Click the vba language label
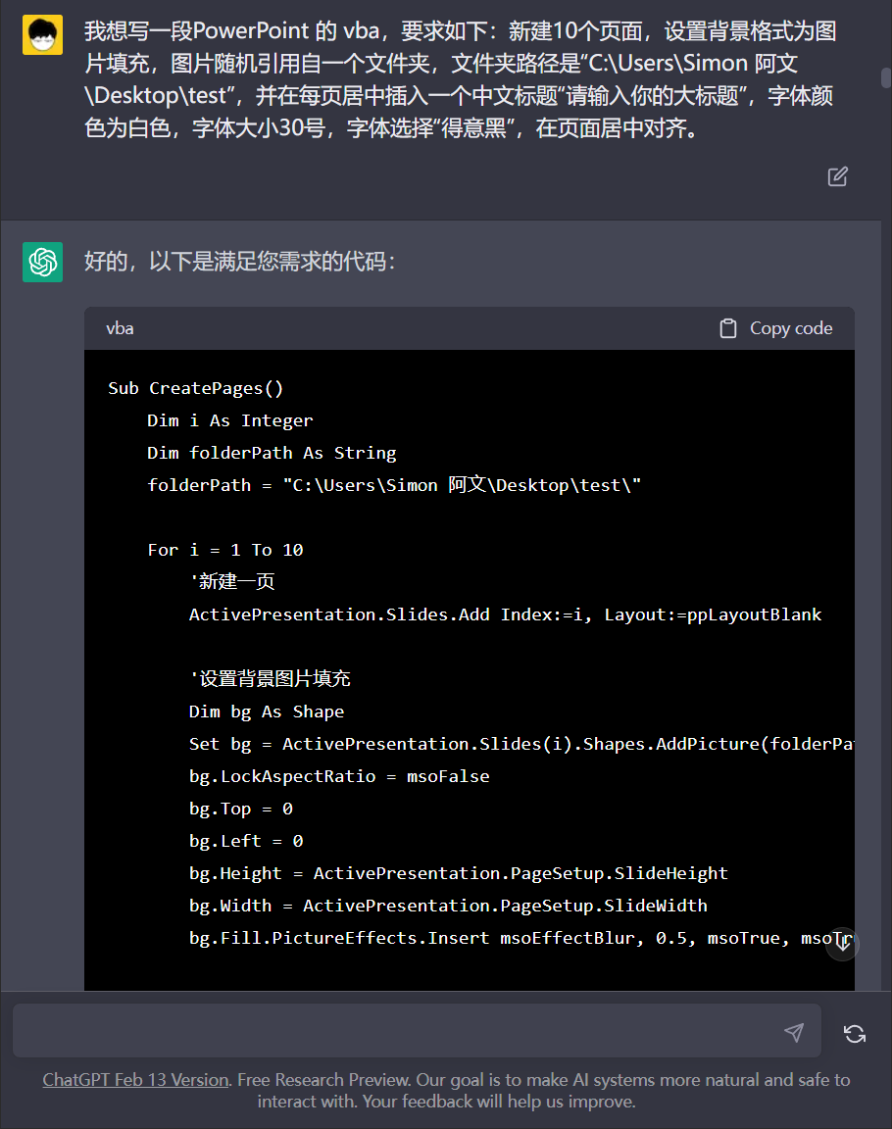This screenshot has width=892, height=1129. tap(120, 328)
